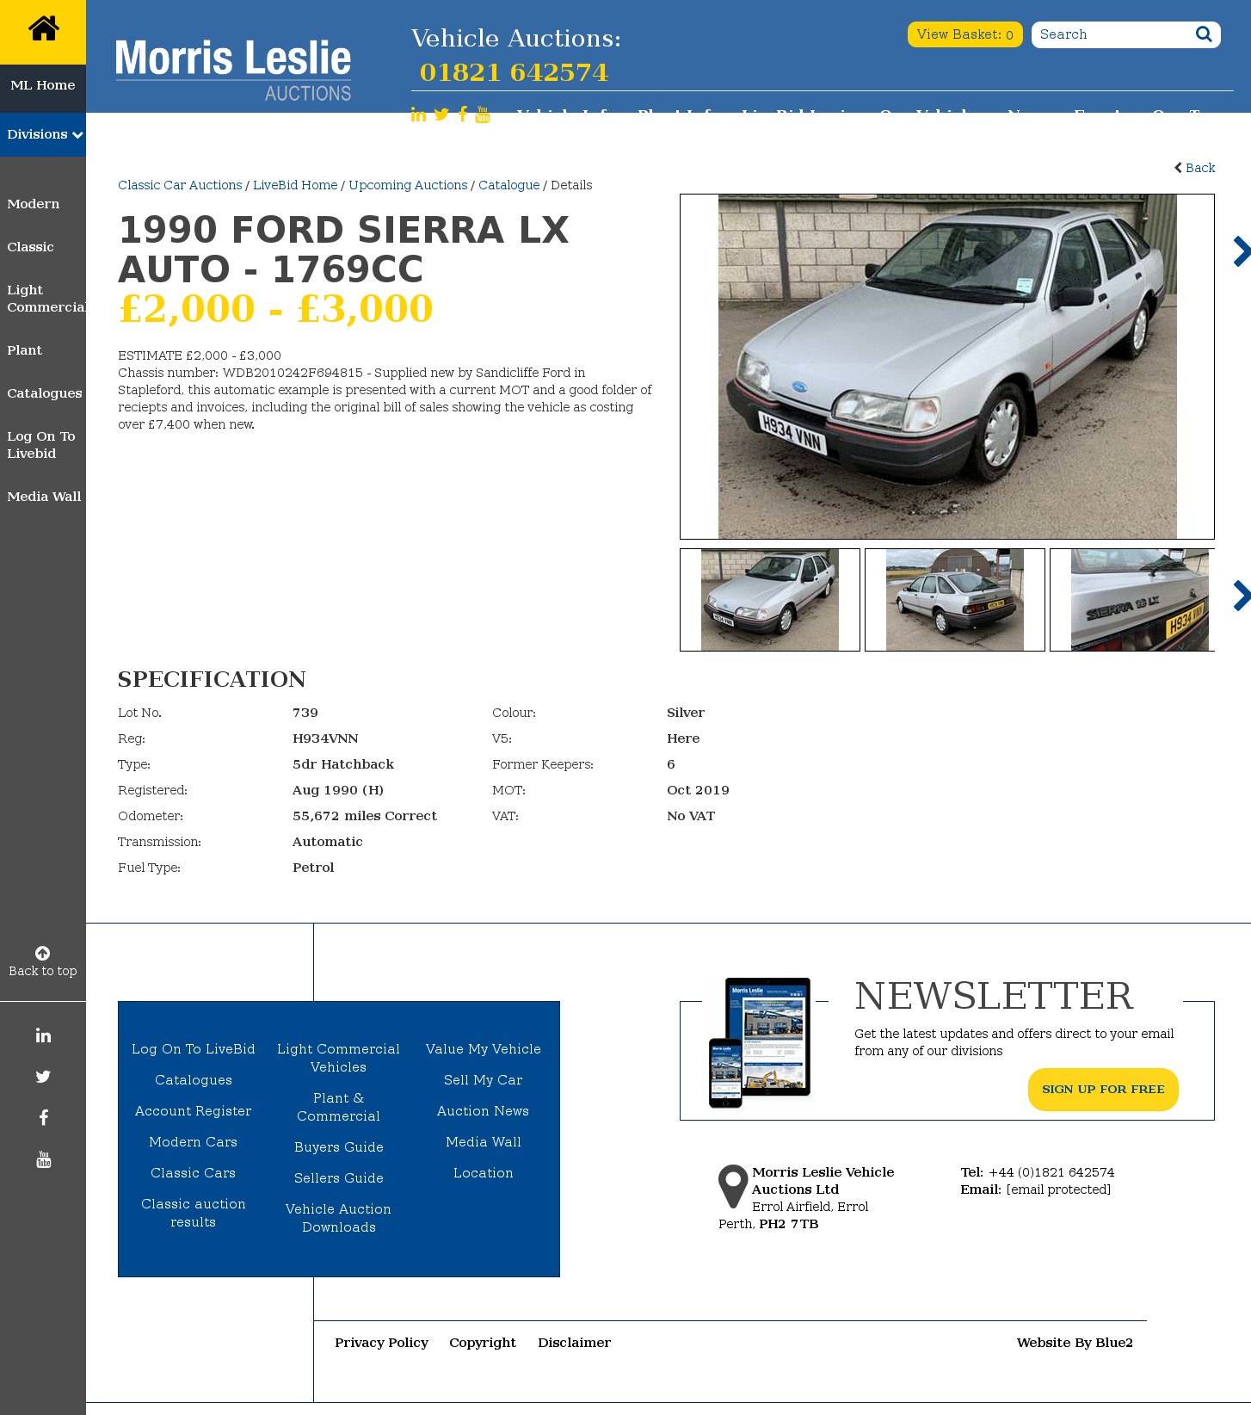The width and height of the screenshot is (1251, 1415).
Task: Open YouTube icon in left sidebar
Action: pyautogui.click(x=43, y=1159)
